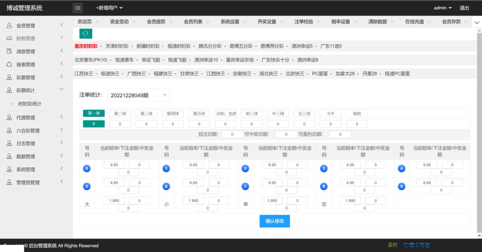Click the 确认修改 button
The height and width of the screenshot is (252, 482).
[275, 221]
